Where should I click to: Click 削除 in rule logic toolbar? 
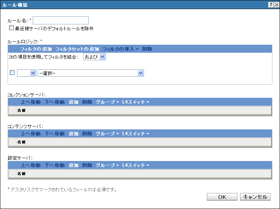click(x=147, y=49)
